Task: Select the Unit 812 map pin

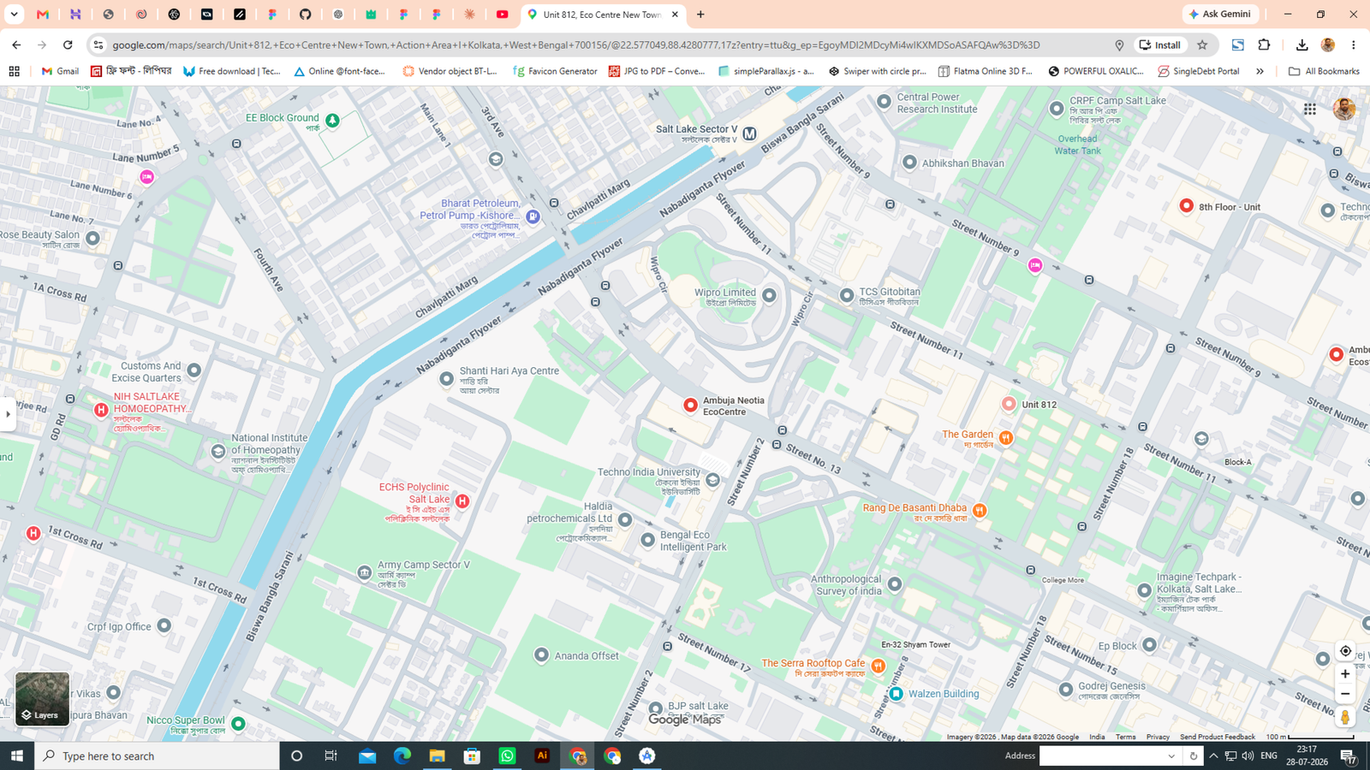Action: coord(1009,404)
